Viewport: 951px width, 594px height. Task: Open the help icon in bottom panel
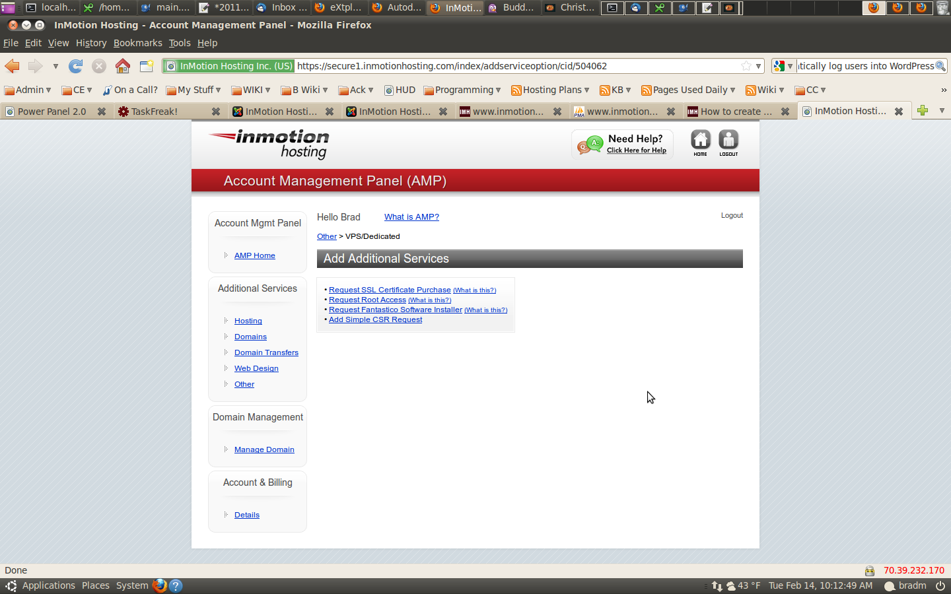coord(176,585)
